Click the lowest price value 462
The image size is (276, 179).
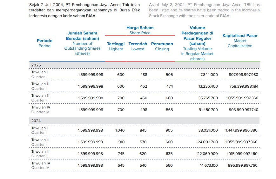pos(144,86)
